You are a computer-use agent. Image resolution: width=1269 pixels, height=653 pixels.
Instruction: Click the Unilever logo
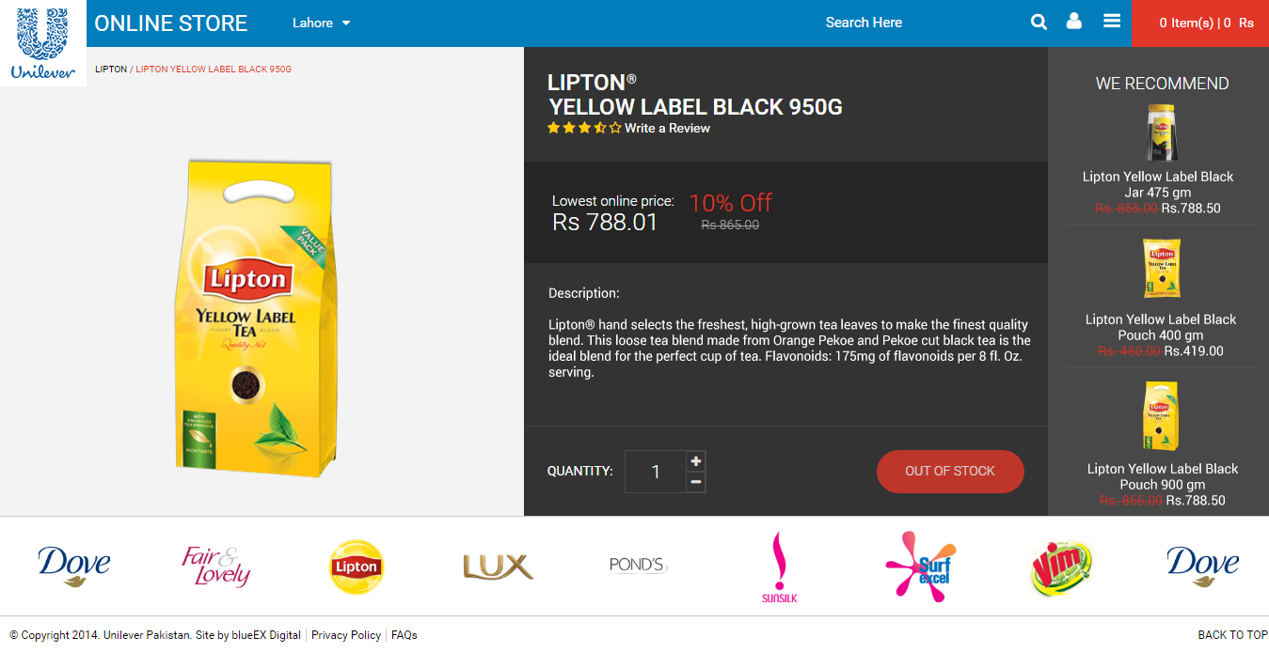click(43, 43)
